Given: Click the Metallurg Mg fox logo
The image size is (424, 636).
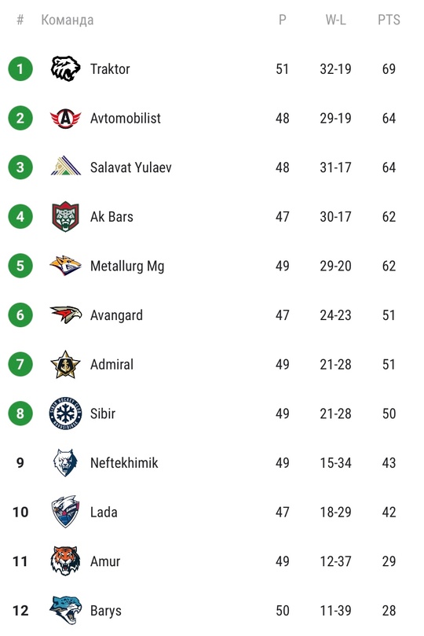Looking at the screenshot, I should tap(65, 265).
